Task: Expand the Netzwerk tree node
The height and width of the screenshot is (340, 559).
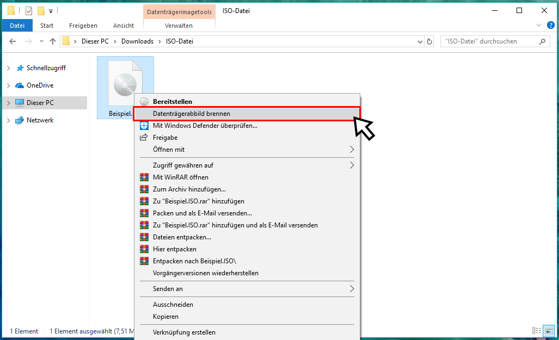Action: click(x=9, y=120)
